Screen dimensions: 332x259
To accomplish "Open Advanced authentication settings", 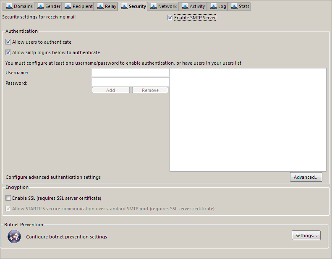I will tap(306, 177).
